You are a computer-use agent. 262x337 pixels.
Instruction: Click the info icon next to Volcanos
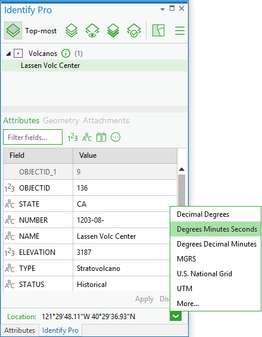coord(65,54)
